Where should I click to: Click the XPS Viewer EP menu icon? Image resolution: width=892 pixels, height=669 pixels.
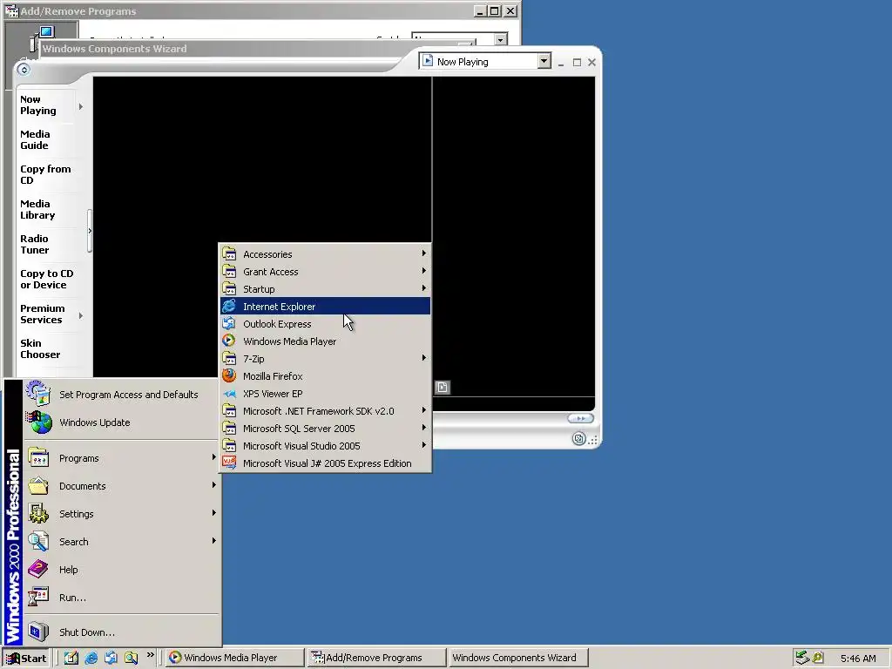click(x=229, y=394)
